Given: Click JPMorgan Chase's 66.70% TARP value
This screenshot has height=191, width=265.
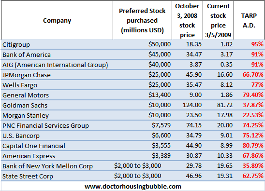Looking at the screenshot, I should pyautogui.click(x=253, y=74).
